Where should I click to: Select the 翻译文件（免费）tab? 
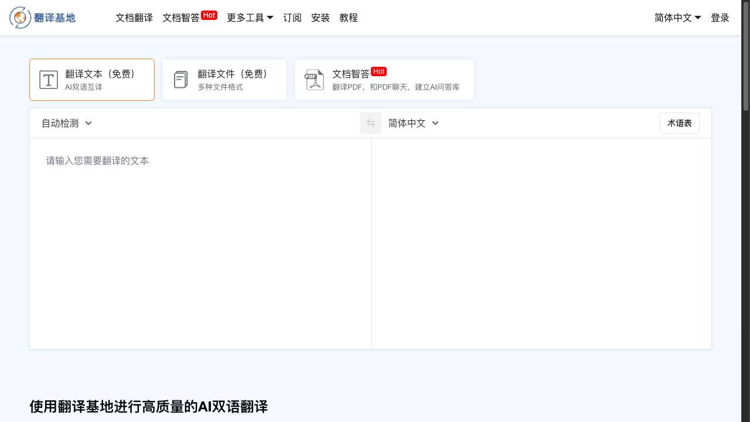coord(224,80)
